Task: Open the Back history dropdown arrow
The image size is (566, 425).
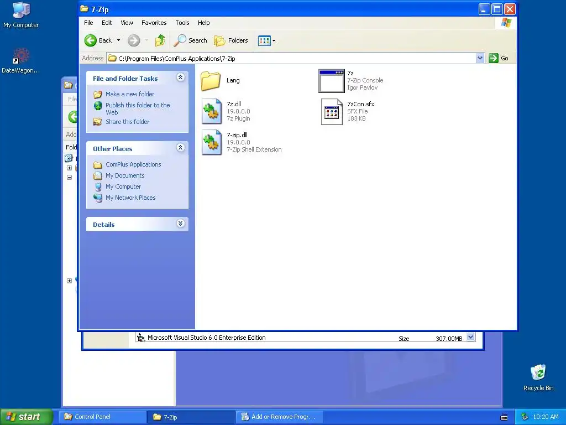Action: (x=118, y=40)
